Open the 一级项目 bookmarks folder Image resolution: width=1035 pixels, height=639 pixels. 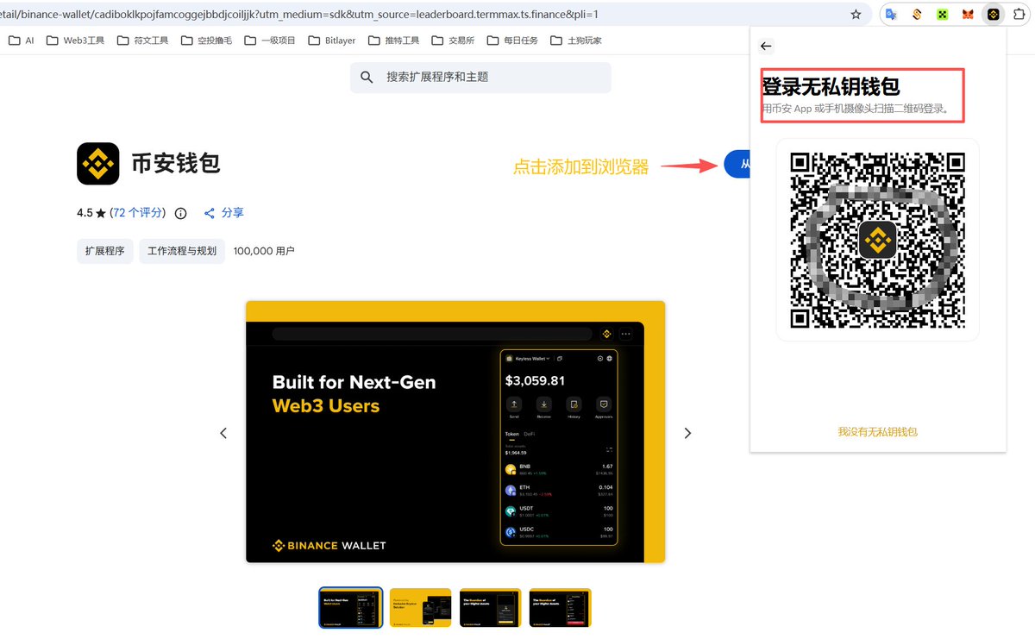click(270, 41)
